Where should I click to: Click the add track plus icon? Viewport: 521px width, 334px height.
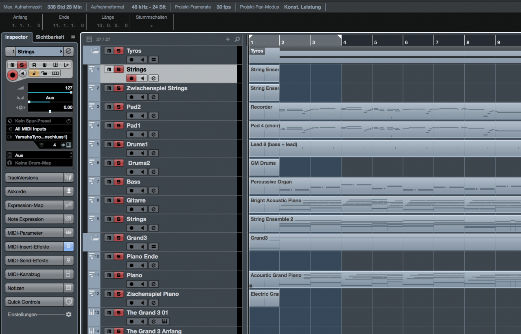point(228,39)
